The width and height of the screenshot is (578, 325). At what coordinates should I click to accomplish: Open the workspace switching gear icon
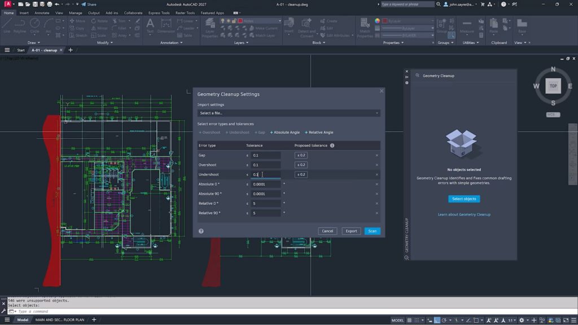pos(521,320)
